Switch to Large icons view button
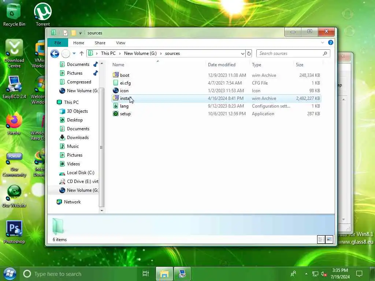 pos(329,239)
